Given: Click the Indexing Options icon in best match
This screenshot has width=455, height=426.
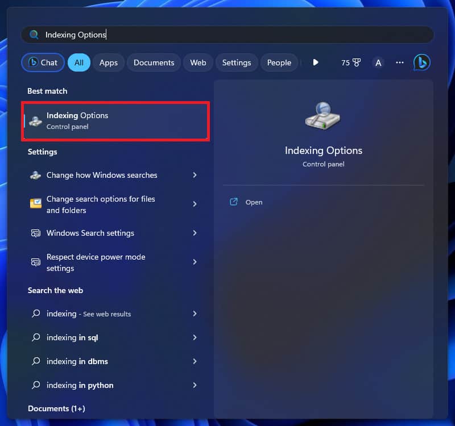Looking at the screenshot, I should [35, 121].
